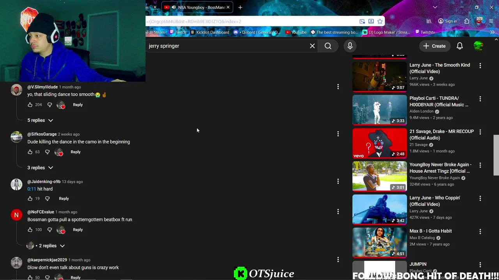Open the YouTube bookmark
Viewport: 499px width, 280px height.
tap(296, 32)
